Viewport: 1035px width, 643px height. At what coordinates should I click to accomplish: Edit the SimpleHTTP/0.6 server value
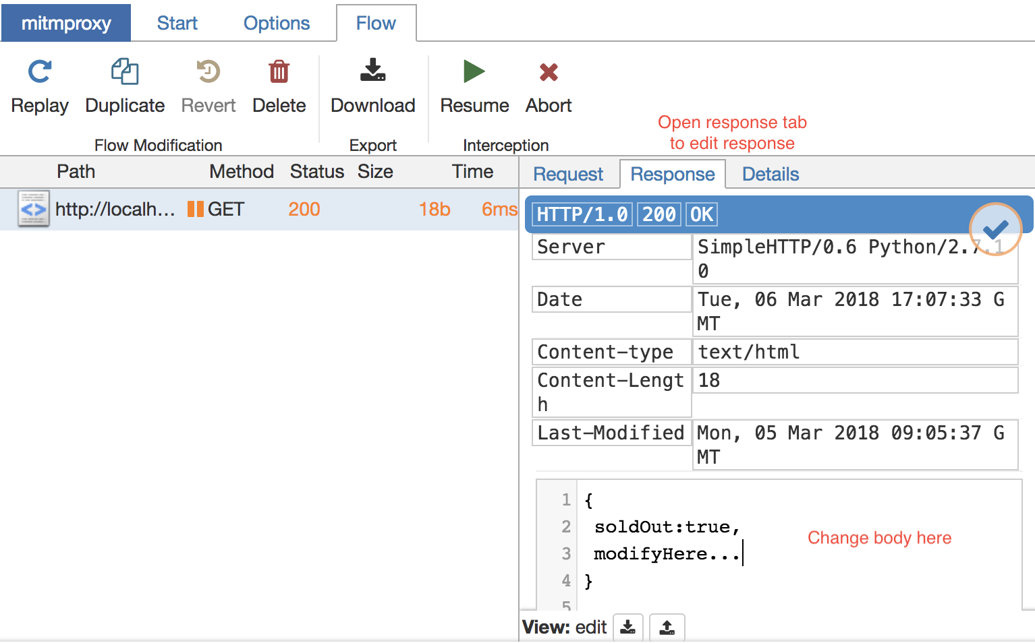point(855,259)
